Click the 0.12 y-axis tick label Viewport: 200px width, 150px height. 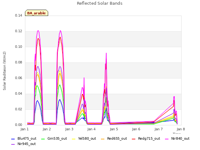[x=19, y=31]
